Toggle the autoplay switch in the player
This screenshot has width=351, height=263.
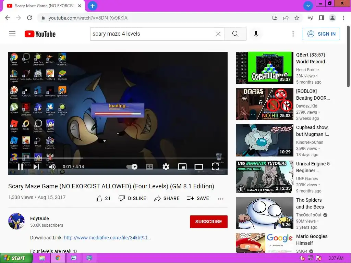tap(132, 167)
